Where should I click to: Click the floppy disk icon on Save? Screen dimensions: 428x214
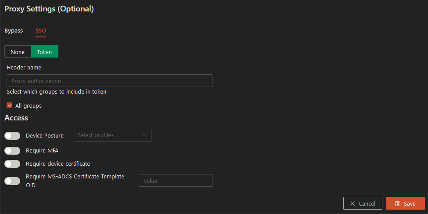398,203
